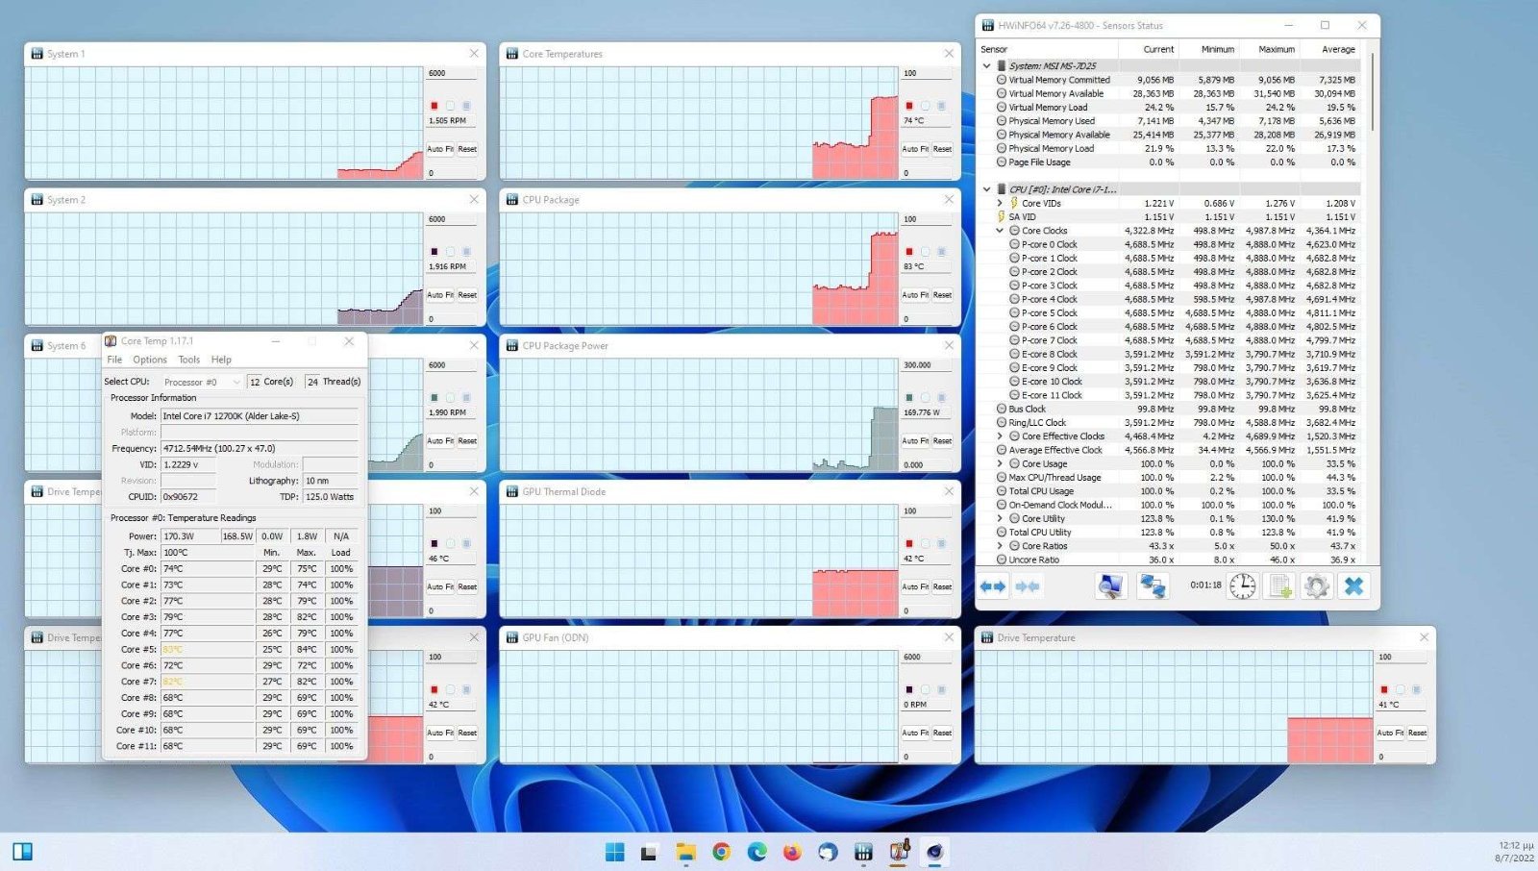The width and height of the screenshot is (1538, 871).
Task: Click the chip icon beside CPU [#0]: Intel Core i7
Action: (x=1002, y=188)
